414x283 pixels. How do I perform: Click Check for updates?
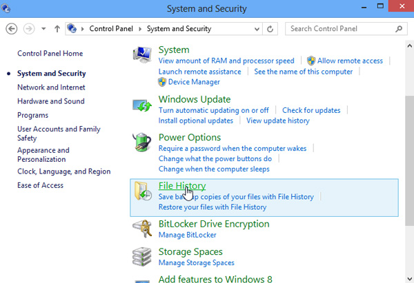(311, 110)
